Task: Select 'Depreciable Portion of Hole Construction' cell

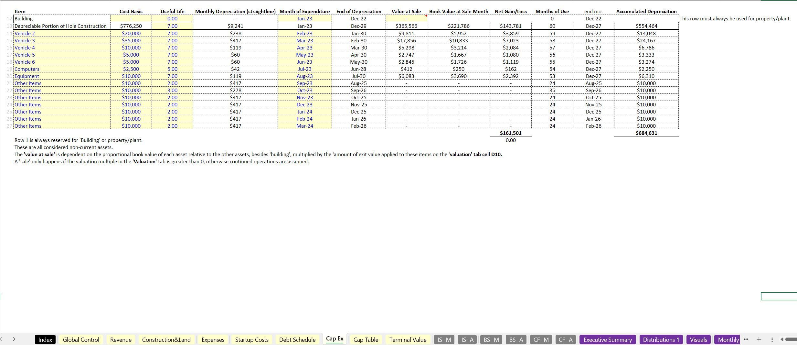Action: [62, 26]
